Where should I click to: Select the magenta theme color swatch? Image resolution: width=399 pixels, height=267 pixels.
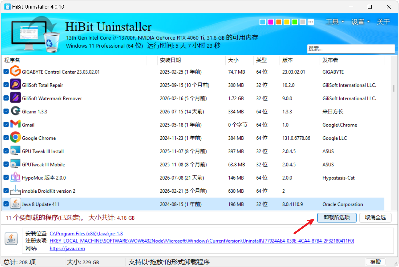[271, 22]
